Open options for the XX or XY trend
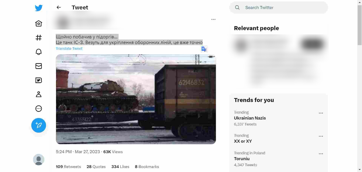Image resolution: width=362 pixels, height=172 pixels. click(321, 136)
